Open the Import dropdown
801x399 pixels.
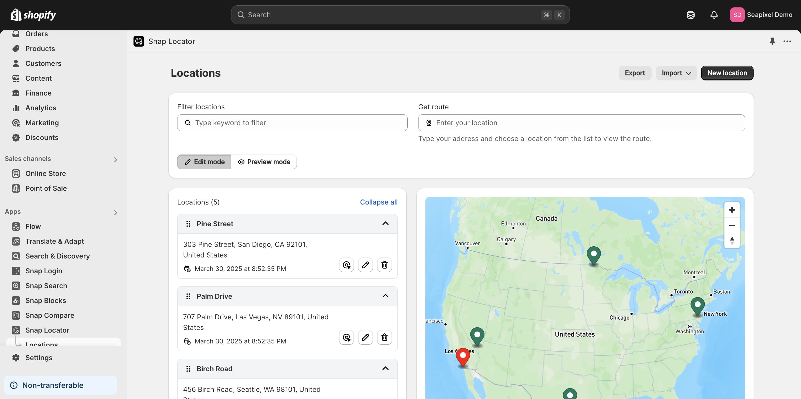(x=676, y=73)
